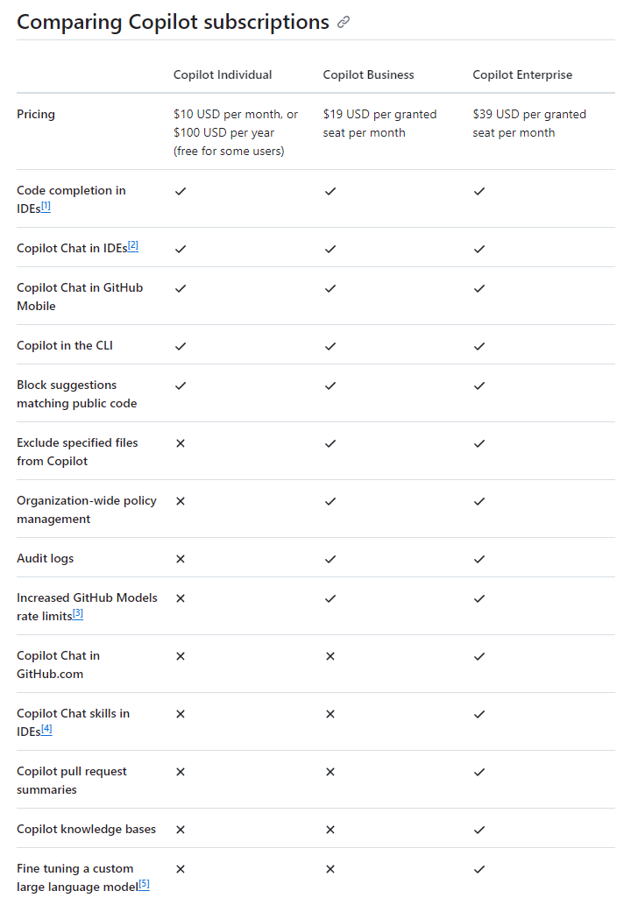The width and height of the screenshot is (631, 905).
Task: Click the Copilot Enterprise column header
Action: click(x=522, y=74)
